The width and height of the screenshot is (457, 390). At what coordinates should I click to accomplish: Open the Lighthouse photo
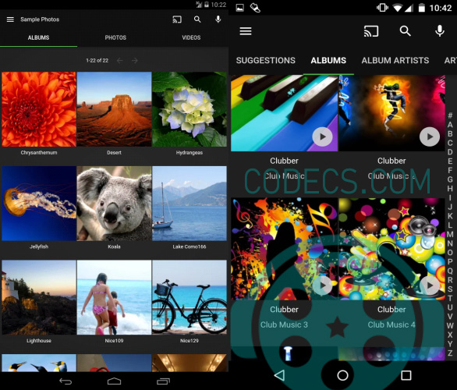[39, 297]
